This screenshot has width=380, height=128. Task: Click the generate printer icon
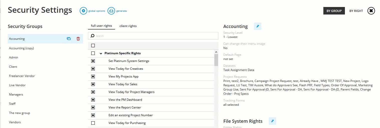[x=111, y=11]
